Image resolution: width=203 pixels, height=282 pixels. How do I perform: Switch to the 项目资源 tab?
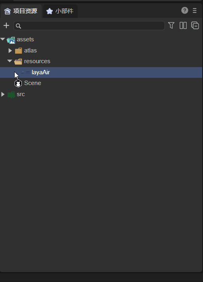pyautogui.click(x=21, y=11)
